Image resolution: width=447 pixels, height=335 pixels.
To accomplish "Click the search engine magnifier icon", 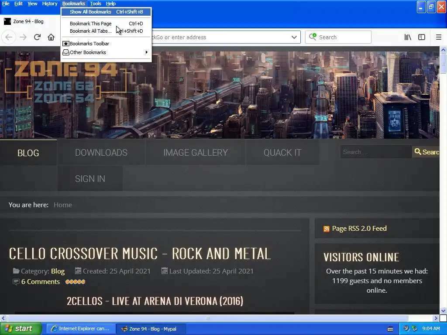I will [x=313, y=37].
